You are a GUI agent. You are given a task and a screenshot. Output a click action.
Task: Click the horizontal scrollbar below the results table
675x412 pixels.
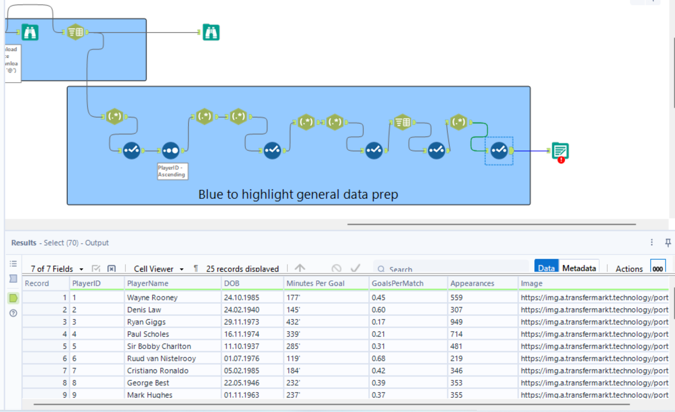[332, 404]
